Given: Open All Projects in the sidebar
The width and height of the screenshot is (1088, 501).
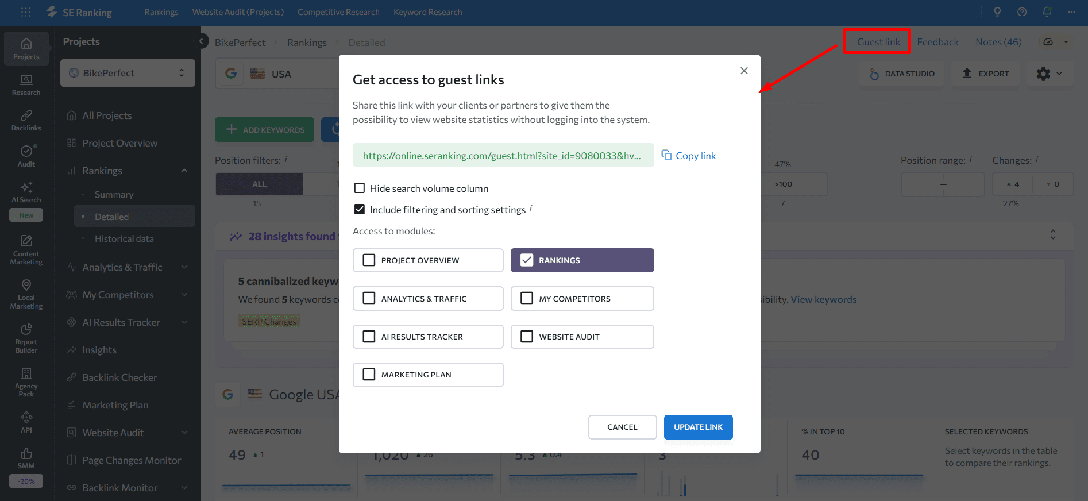Looking at the screenshot, I should [107, 115].
